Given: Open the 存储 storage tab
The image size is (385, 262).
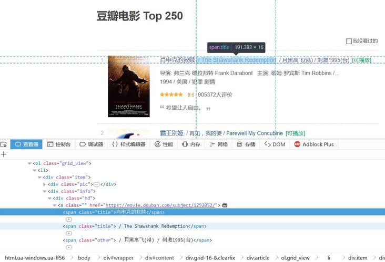Looking at the screenshot, I should pos(246,144).
